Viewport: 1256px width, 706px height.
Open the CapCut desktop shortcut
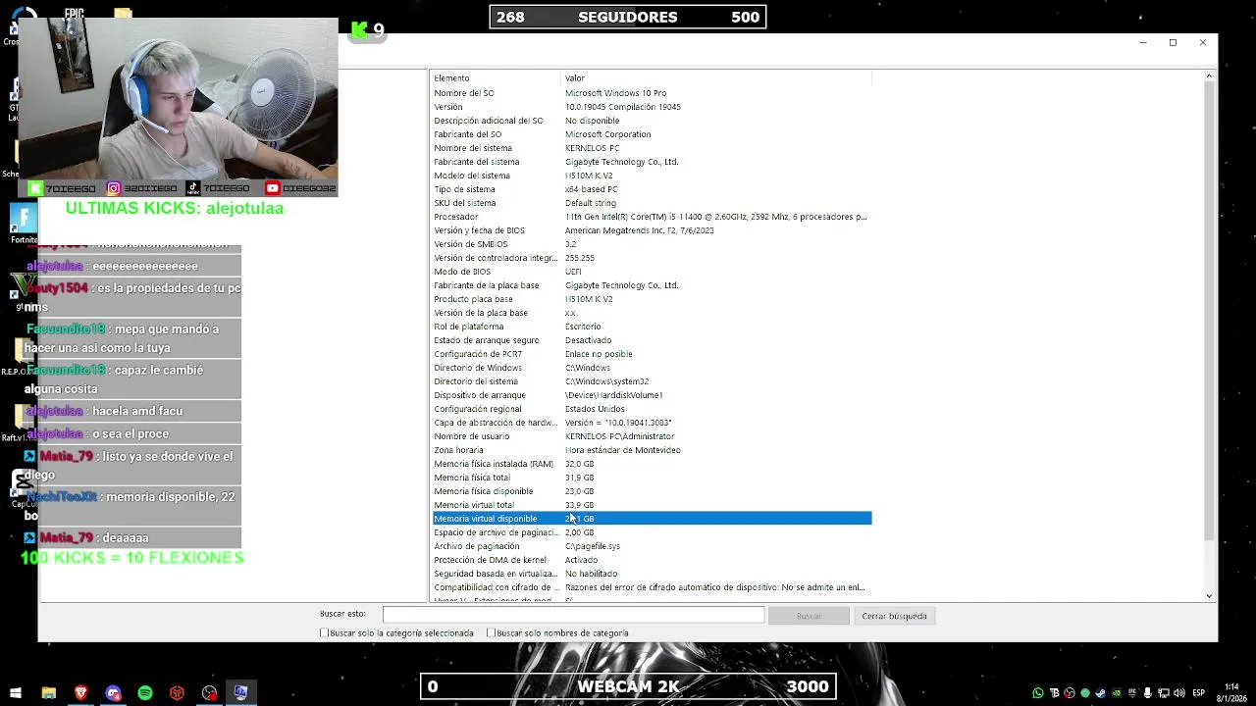click(x=24, y=488)
